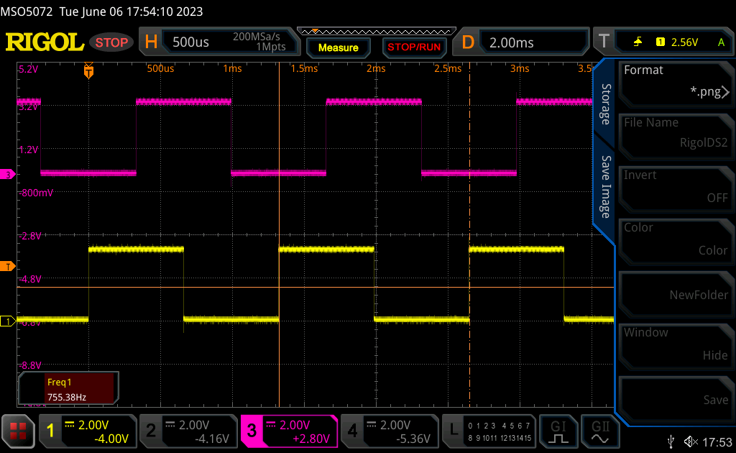Toggle channel 4 at 2.00V
The width and height of the screenshot is (736, 453).
[x=390, y=431]
